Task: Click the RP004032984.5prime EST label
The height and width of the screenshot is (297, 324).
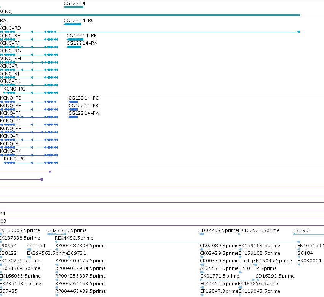Action: tap(80, 268)
